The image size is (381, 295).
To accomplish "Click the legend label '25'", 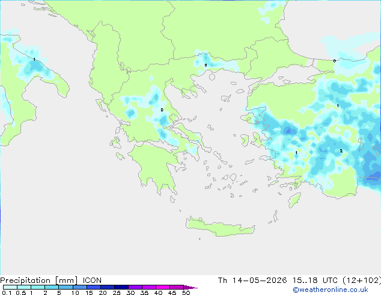I will click(117, 293).
